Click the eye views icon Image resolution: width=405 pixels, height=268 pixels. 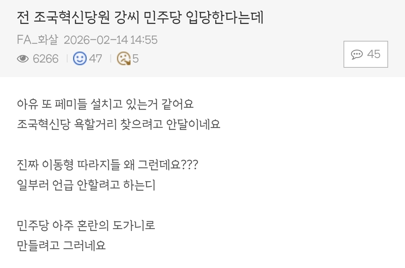point(23,59)
